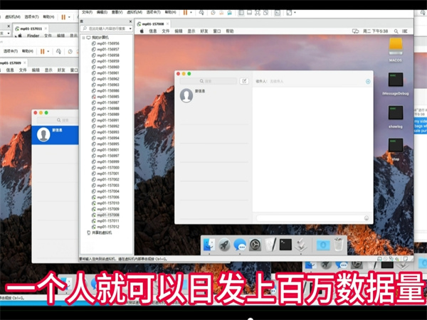Collapse the 我的计算机 tree node
The image size is (427, 320).
coord(83,37)
